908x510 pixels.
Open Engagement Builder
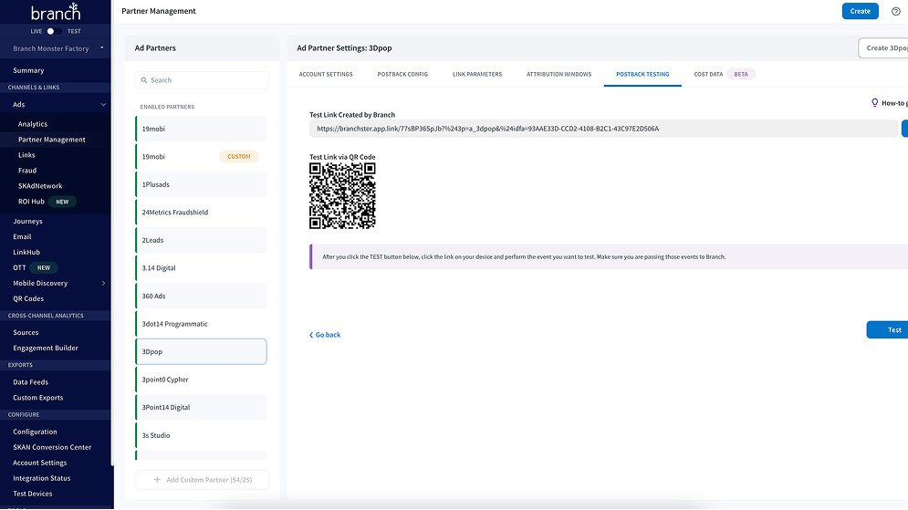click(x=45, y=348)
